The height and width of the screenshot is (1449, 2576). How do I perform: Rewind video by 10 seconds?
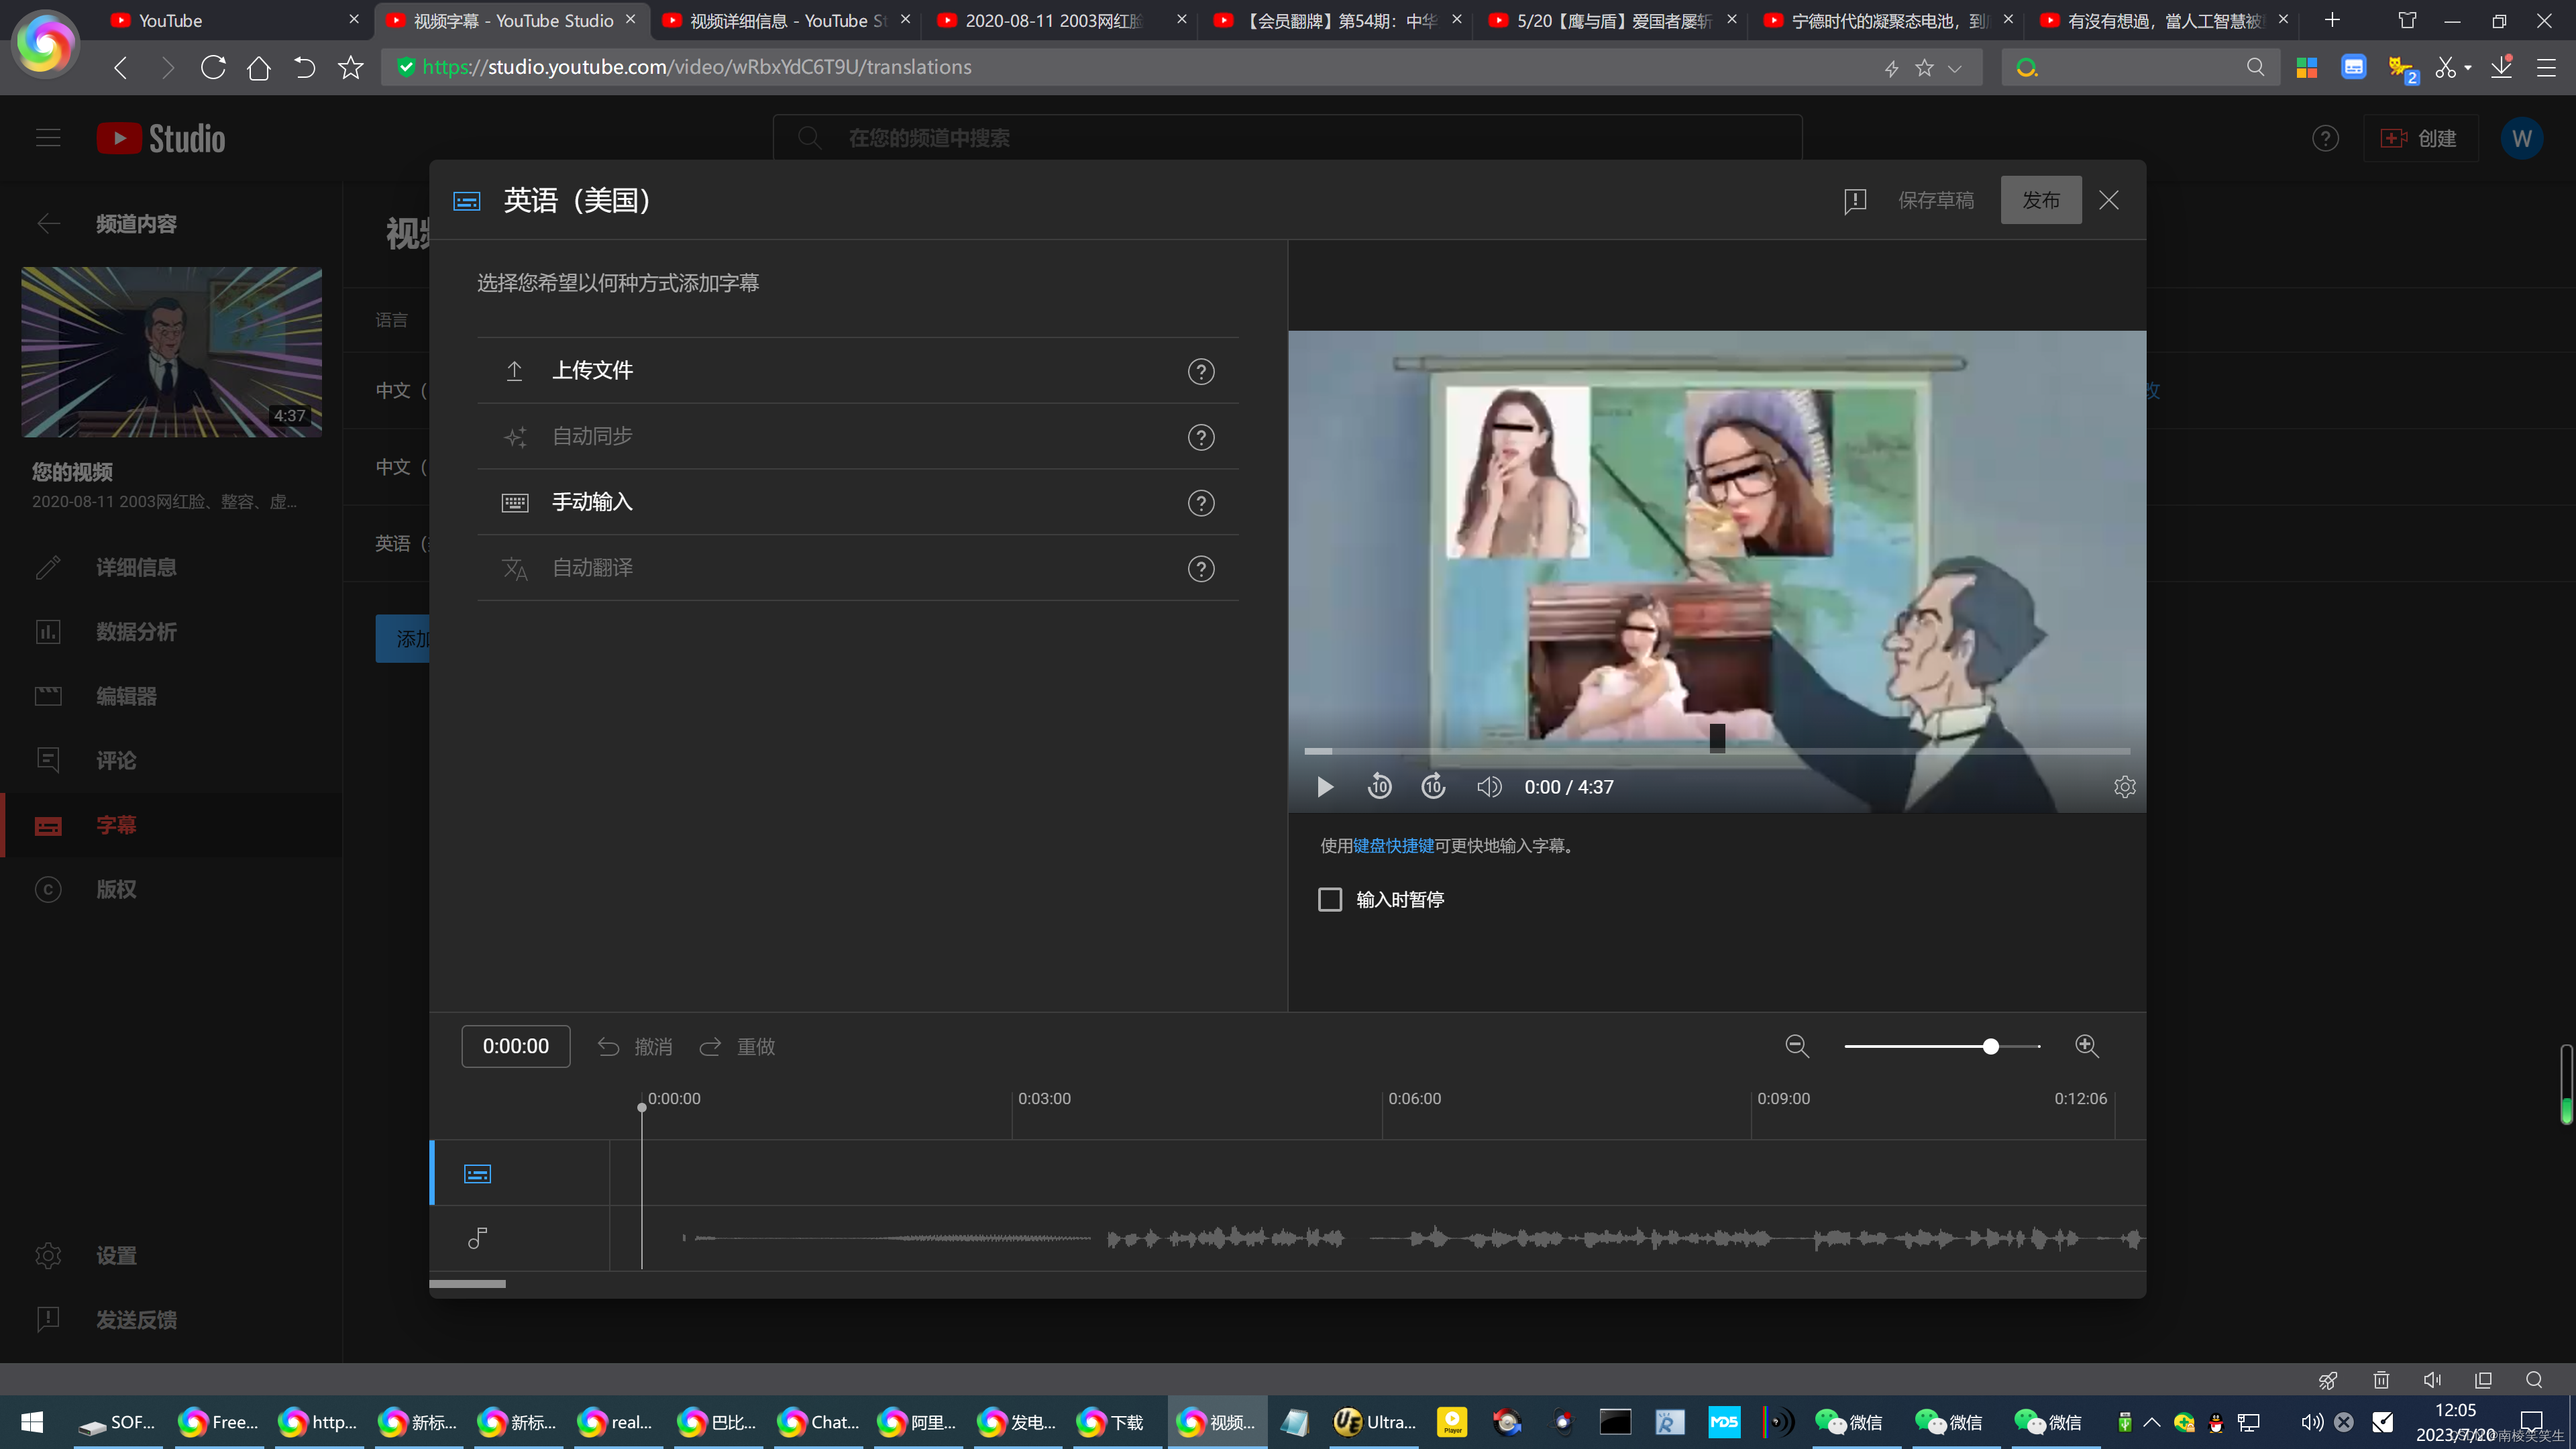point(1379,787)
